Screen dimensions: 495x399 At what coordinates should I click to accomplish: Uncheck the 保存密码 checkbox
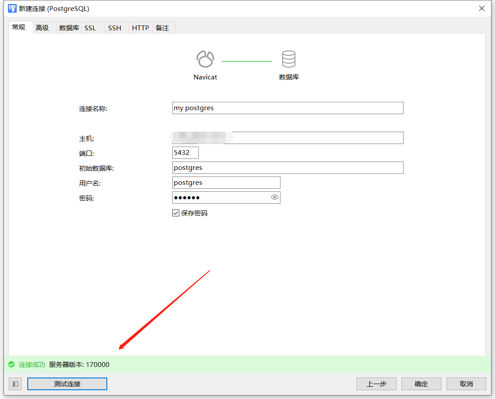[176, 213]
